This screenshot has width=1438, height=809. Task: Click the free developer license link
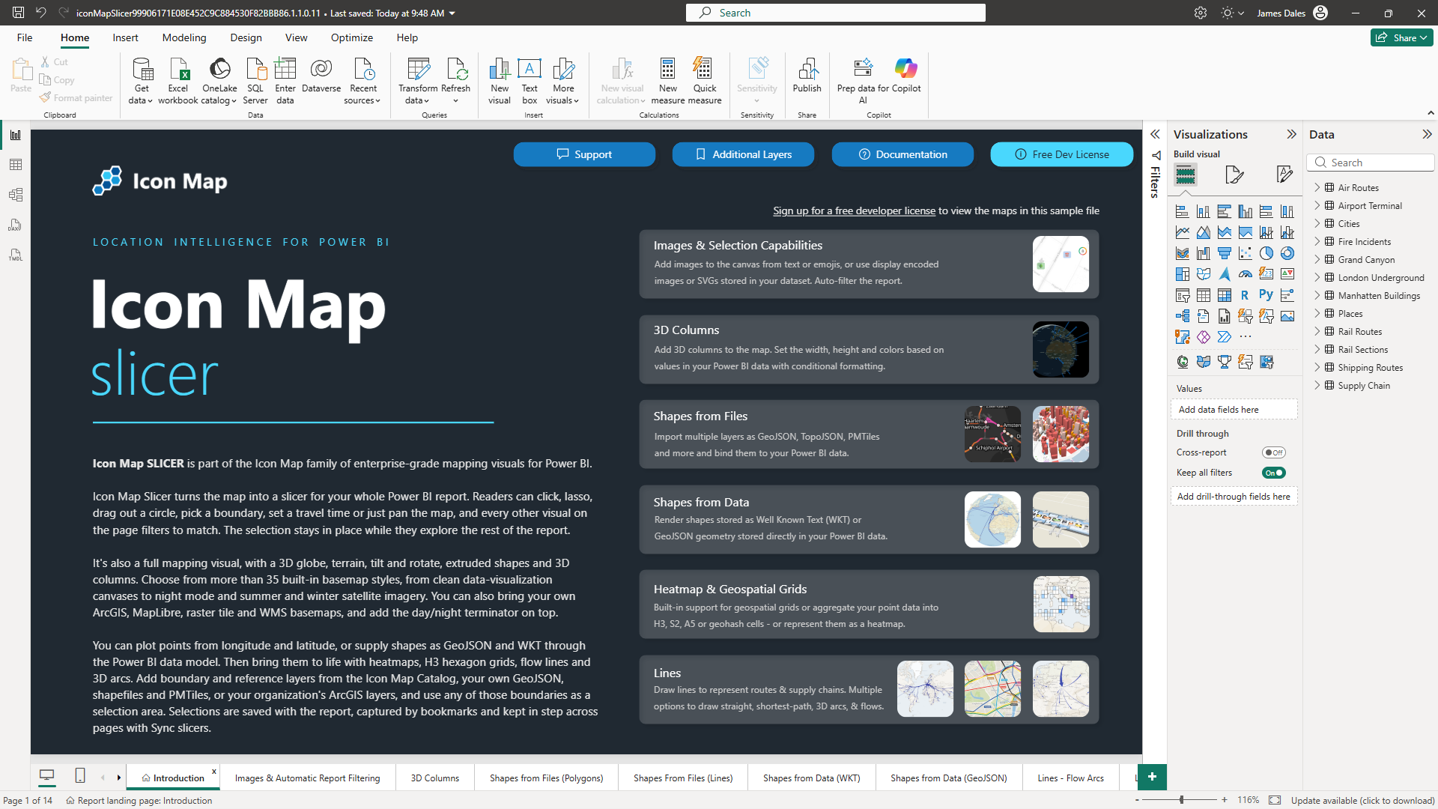click(x=854, y=210)
